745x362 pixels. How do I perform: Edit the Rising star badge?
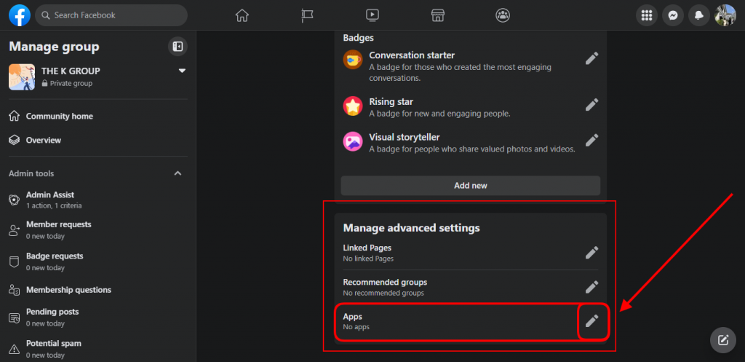click(591, 105)
